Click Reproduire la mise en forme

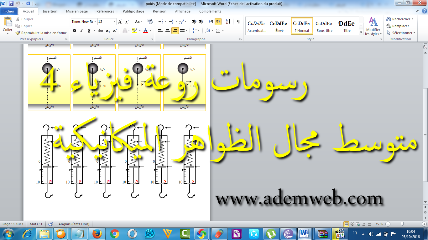41,33
